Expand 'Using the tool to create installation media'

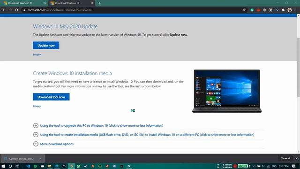[147, 135]
